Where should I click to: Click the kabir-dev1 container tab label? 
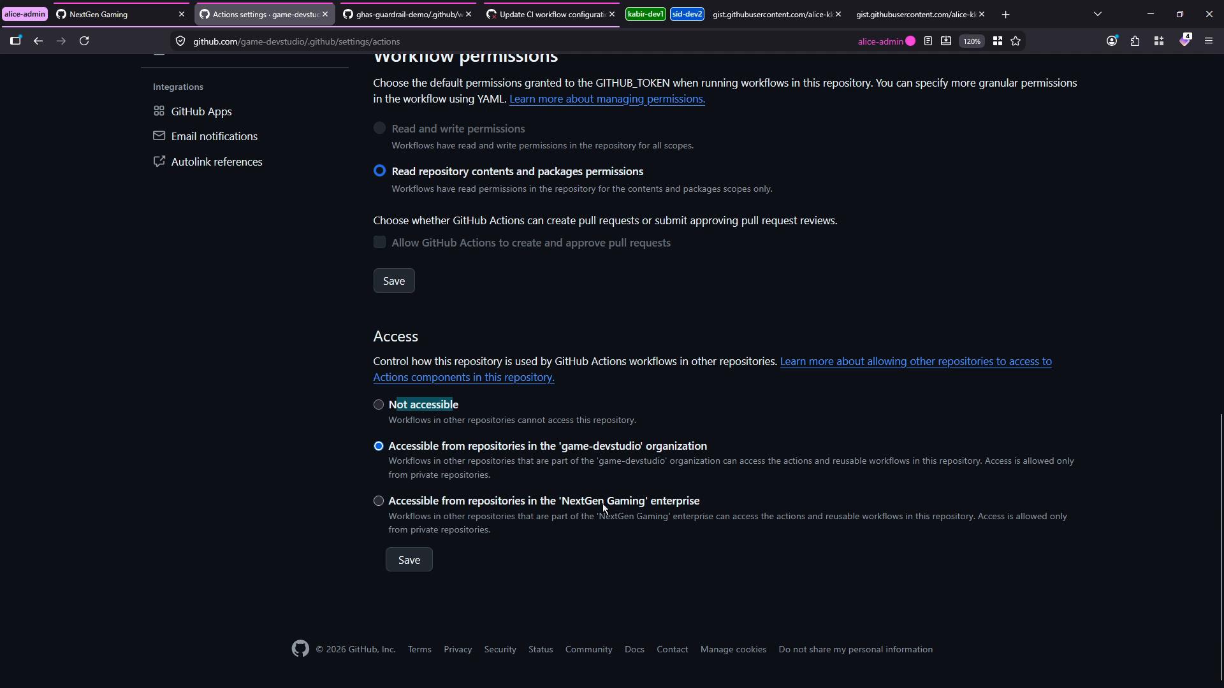tap(646, 14)
